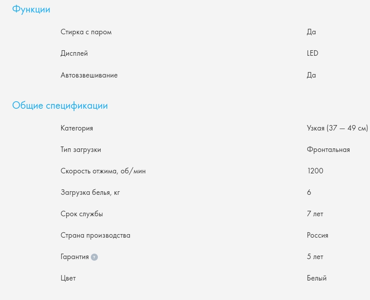Screen dimensions: 370x300
Task: Click the 1200 spin speed value
Action: coord(315,171)
